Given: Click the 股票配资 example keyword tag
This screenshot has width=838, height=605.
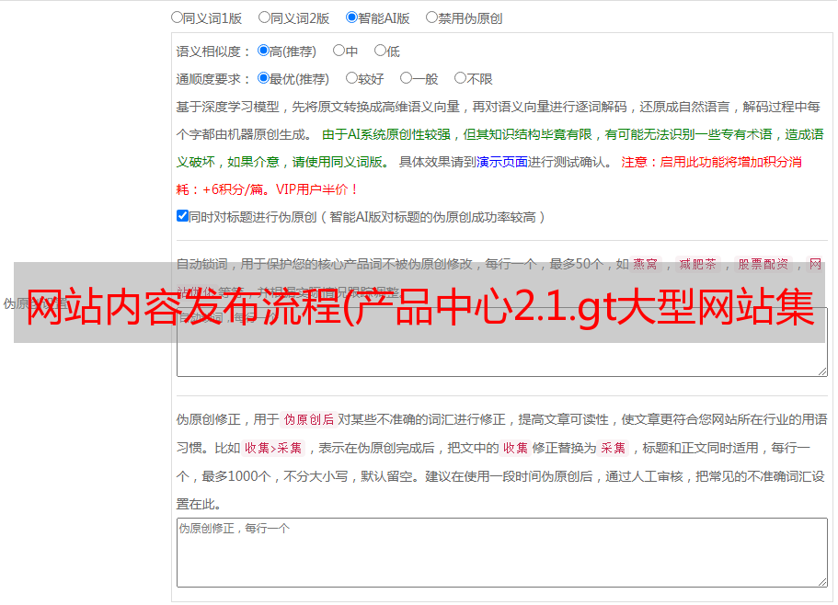Looking at the screenshot, I should [763, 264].
